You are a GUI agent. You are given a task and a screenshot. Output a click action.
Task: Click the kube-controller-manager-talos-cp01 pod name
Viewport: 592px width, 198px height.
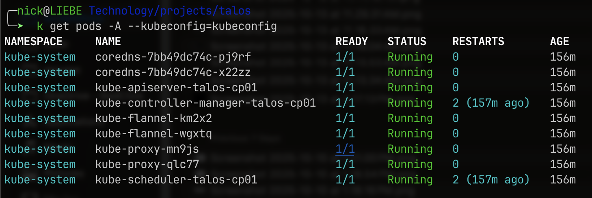(205, 103)
